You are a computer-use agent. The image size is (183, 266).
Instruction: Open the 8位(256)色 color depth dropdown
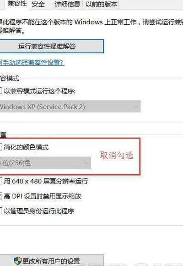pos(45,163)
